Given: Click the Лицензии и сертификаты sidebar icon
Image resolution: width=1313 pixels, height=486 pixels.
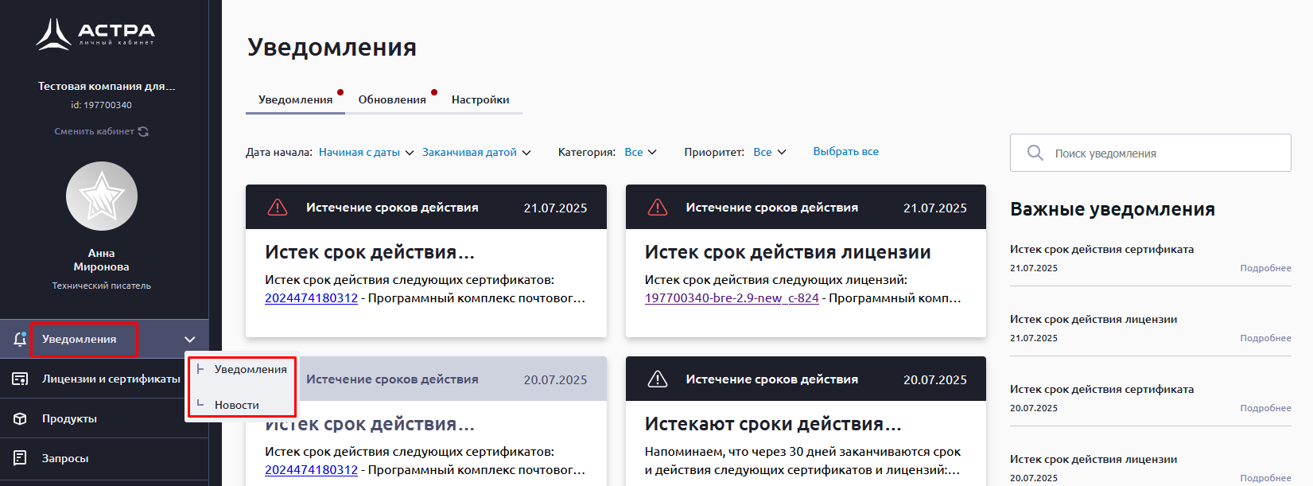Looking at the screenshot, I should (20, 379).
